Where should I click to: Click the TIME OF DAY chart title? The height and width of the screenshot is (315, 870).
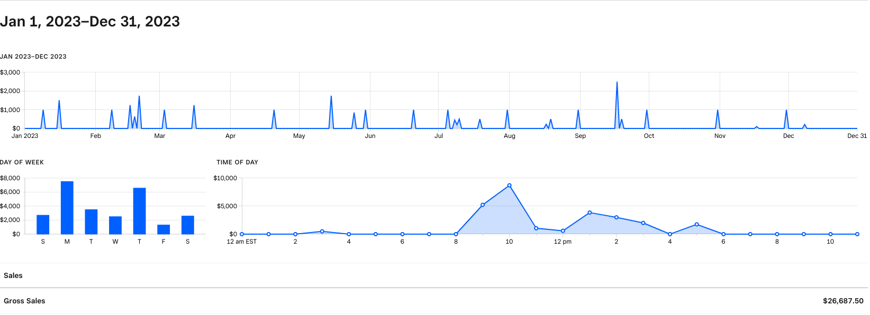point(237,162)
